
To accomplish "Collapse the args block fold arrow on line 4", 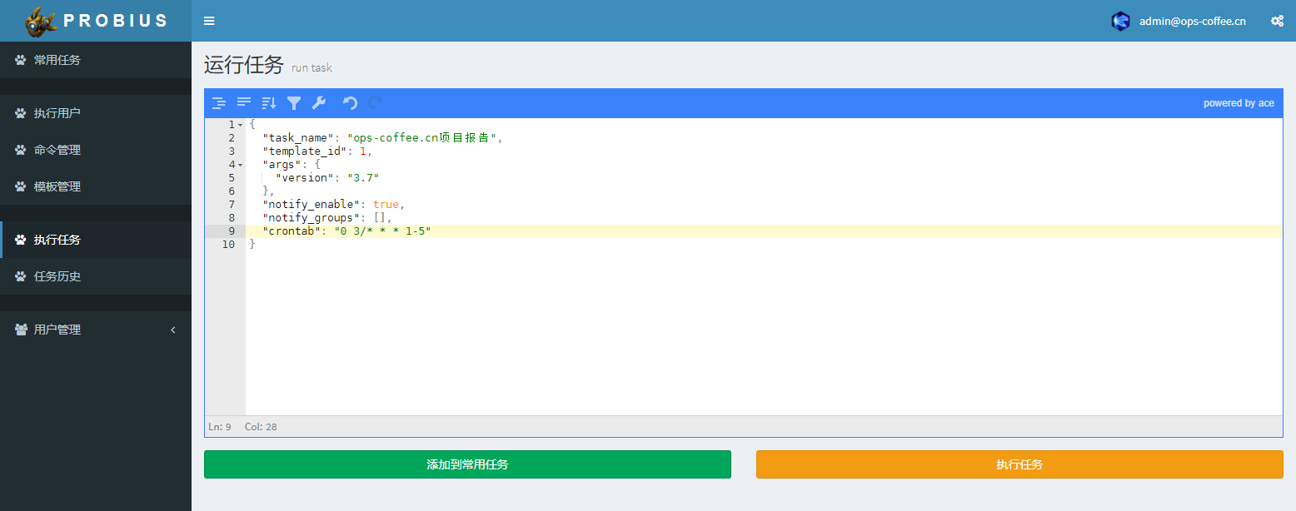I will (241, 165).
